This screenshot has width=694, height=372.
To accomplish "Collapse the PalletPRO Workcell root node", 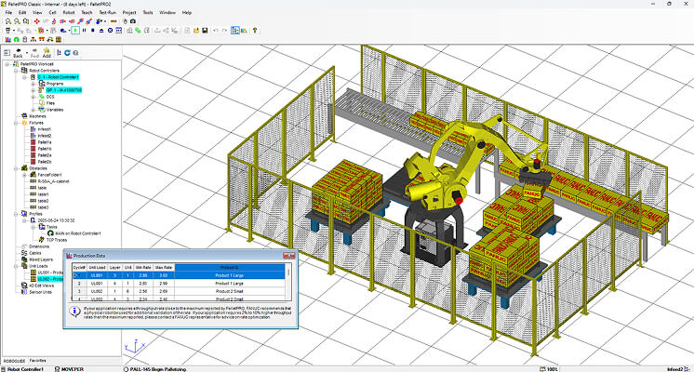I will tap(7, 64).
